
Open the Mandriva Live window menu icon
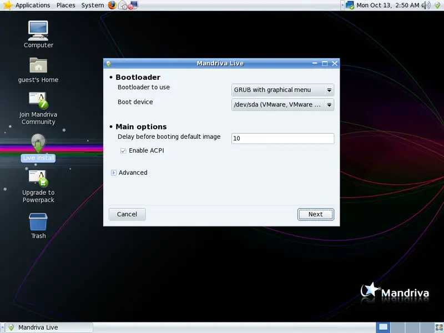click(x=108, y=64)
